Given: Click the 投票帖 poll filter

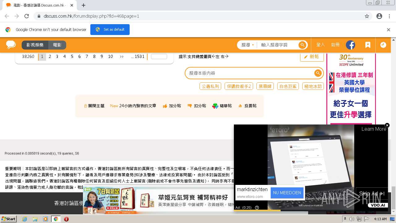Looking at the screenshot, I should [247, 106].
